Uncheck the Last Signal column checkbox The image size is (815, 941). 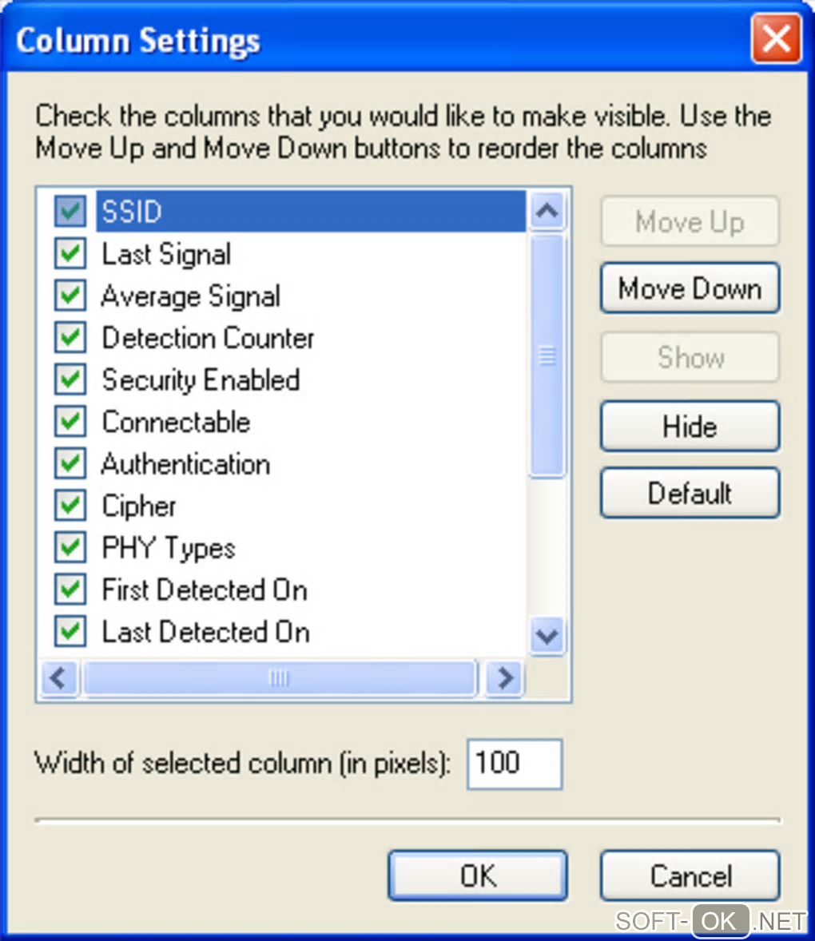[70, 254]
